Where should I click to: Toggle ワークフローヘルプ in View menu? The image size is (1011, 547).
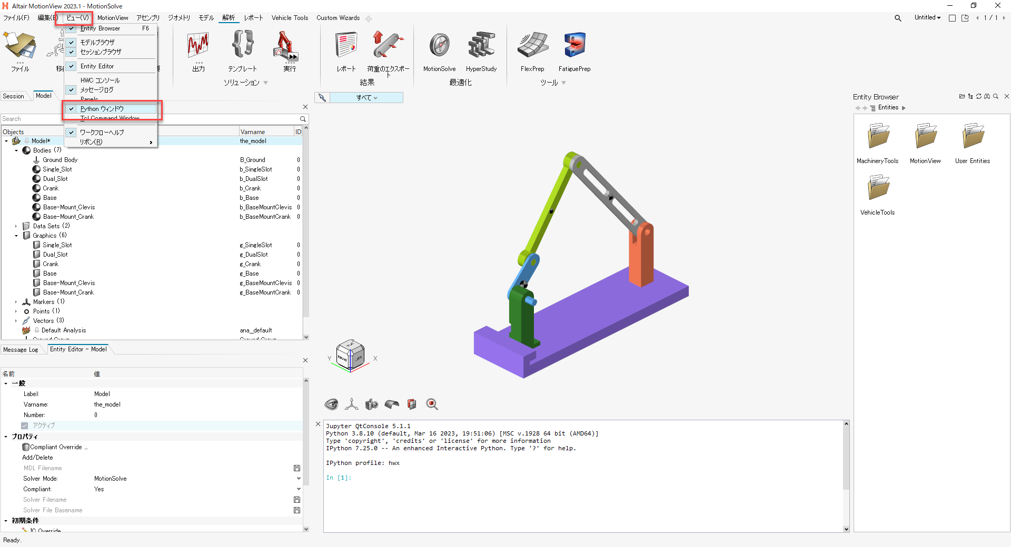click(111, 133)
